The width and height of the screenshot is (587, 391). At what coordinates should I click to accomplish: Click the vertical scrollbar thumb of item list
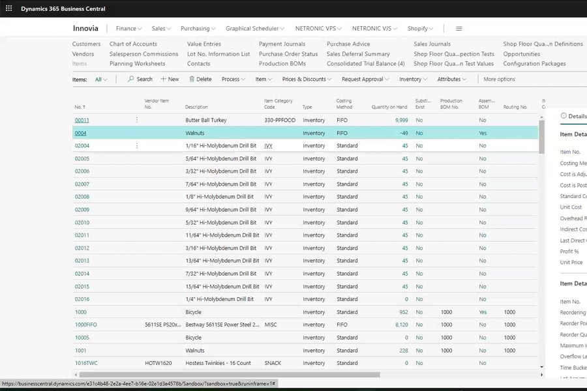coord(541,137)
